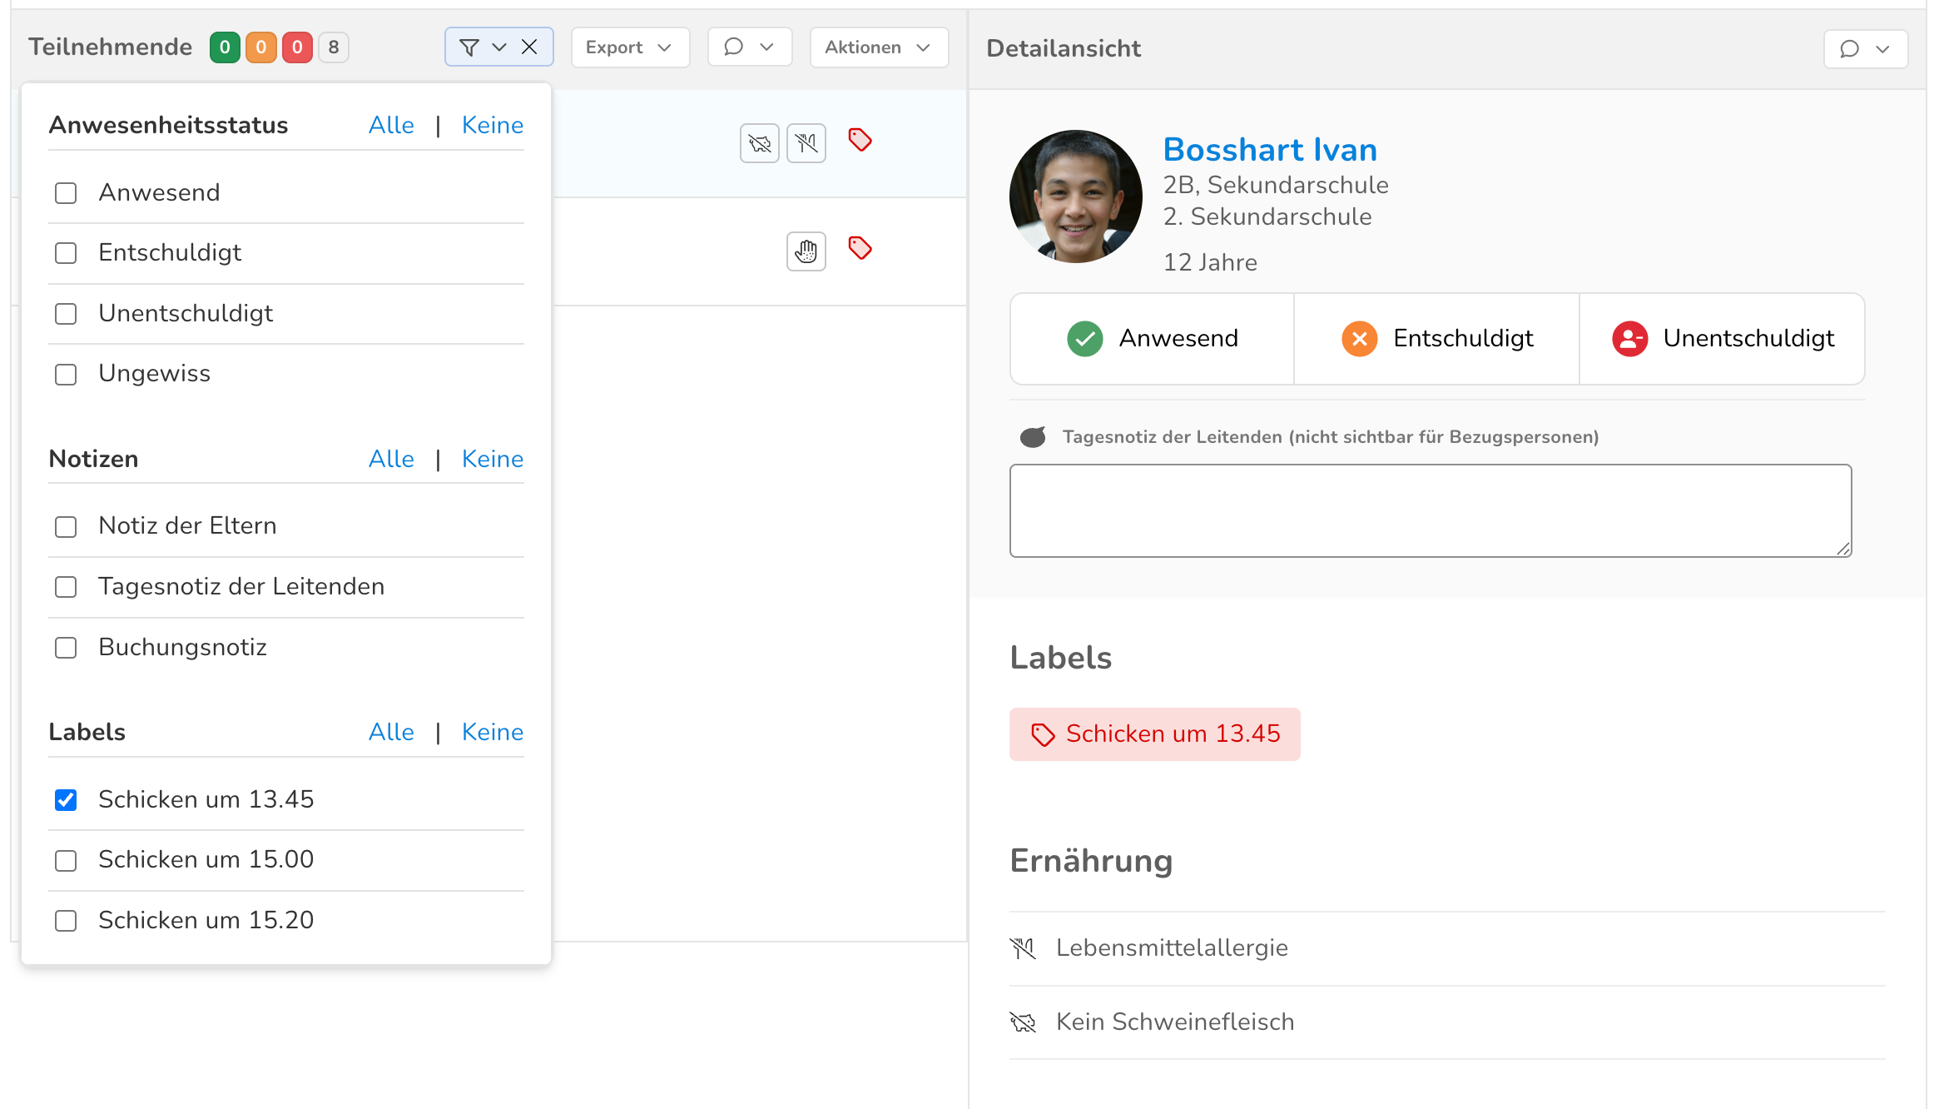1944x1109 pixels.
Task: Click the Tagesnotiz der Leitenden text area
Action: tap(1431, 510)
